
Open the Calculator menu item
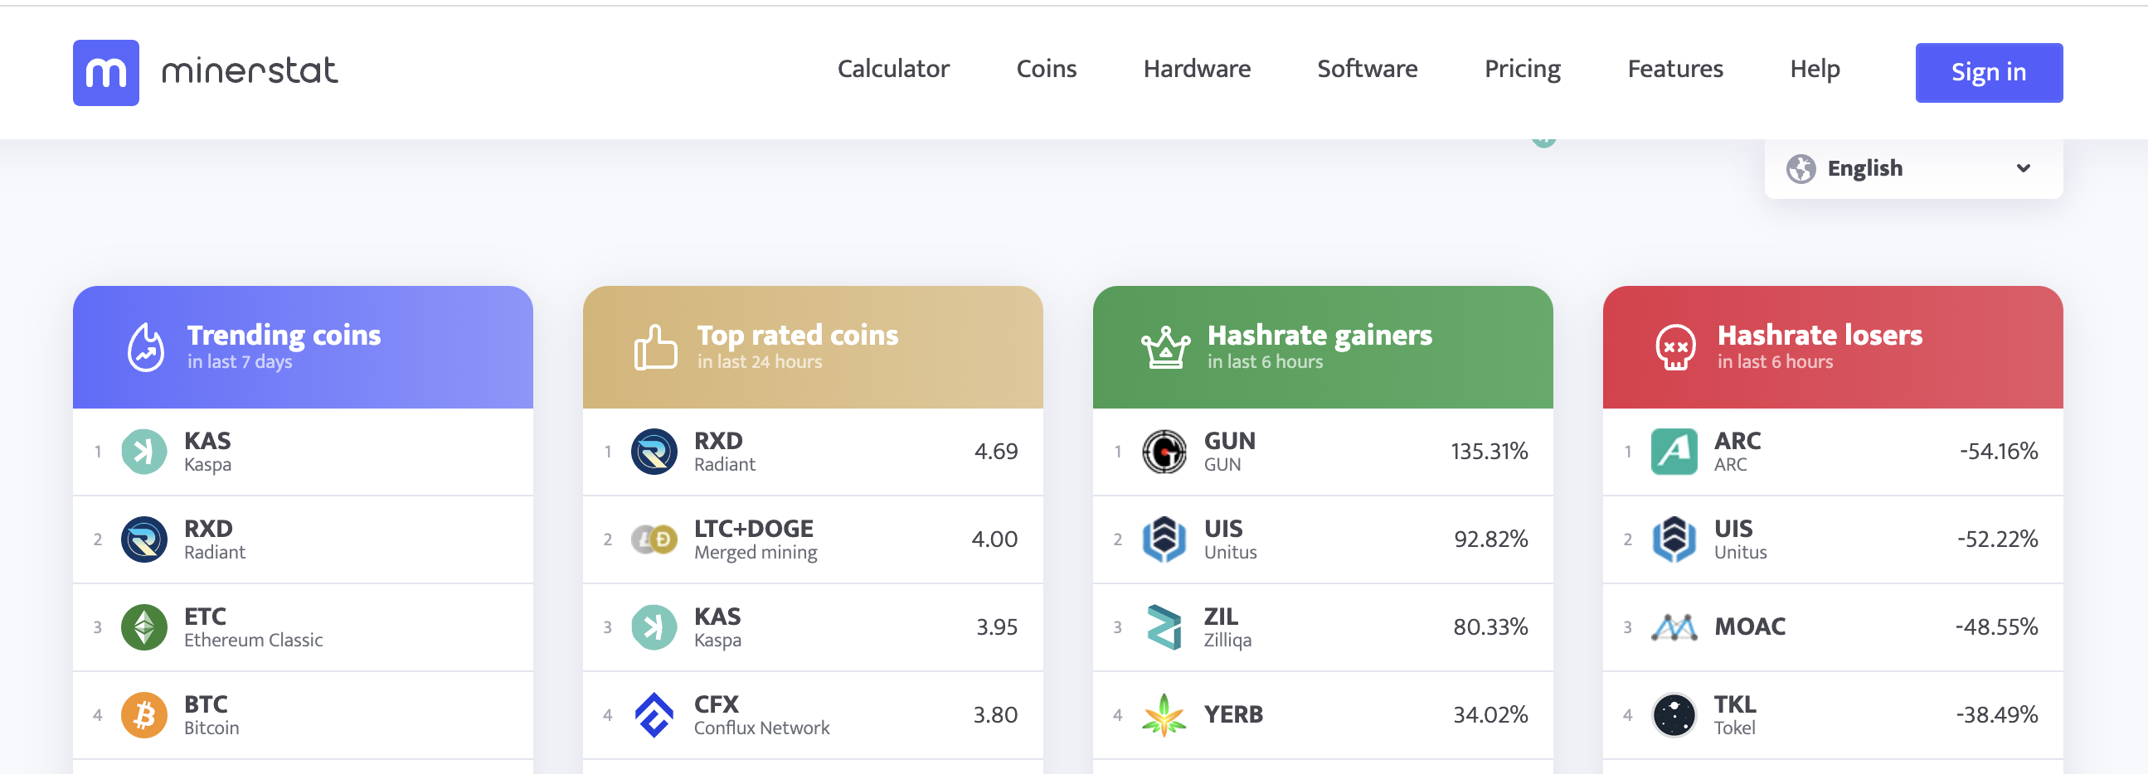(x=893, y=69)
